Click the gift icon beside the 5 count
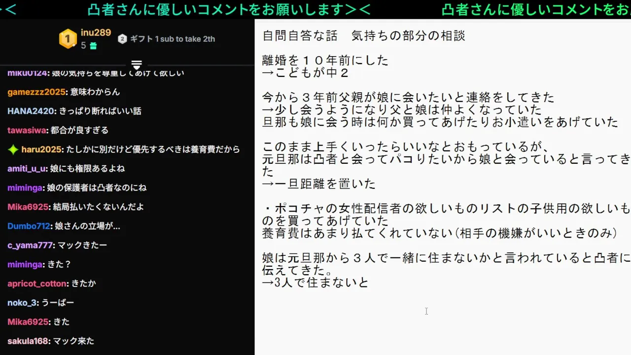631x355 pixels. (93, 46)
